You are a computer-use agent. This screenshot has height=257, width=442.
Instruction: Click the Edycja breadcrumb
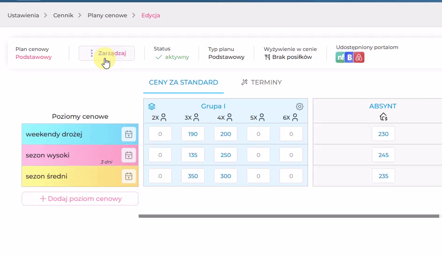click(150, 15)
